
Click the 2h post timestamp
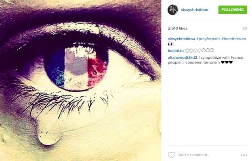click(x=245, y=28)
